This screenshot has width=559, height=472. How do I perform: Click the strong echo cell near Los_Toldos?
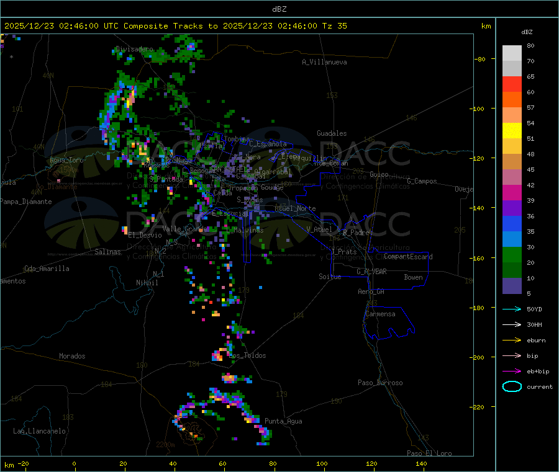pyautogui.click(x=217, y=355)
